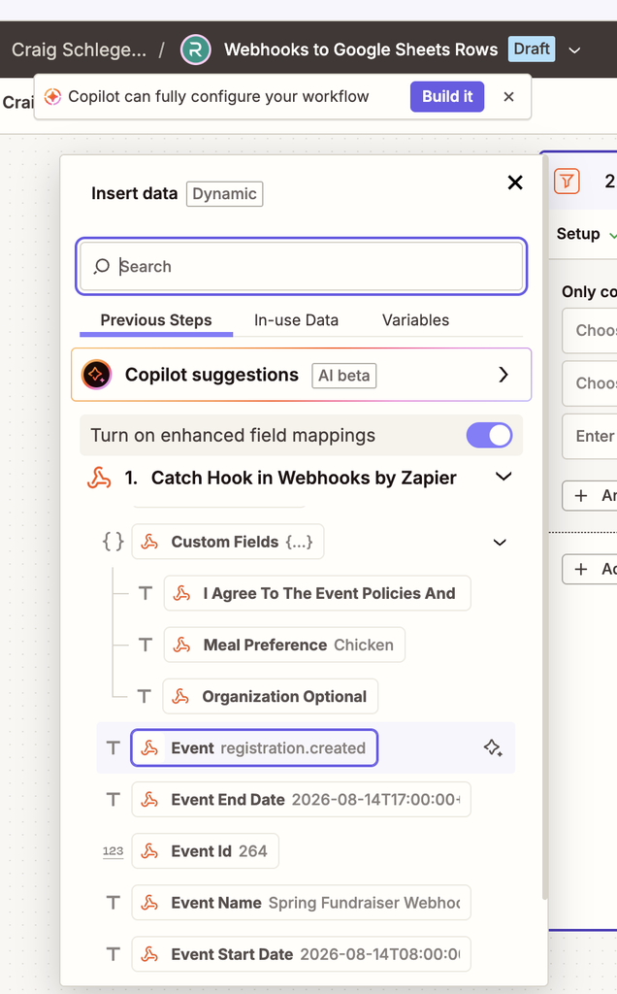Click the text type icon beside Meal Preference

[146, 645]
